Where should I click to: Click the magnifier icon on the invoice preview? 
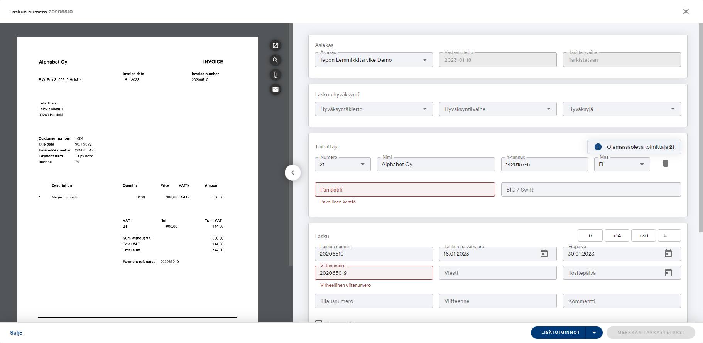pos(275,60)
